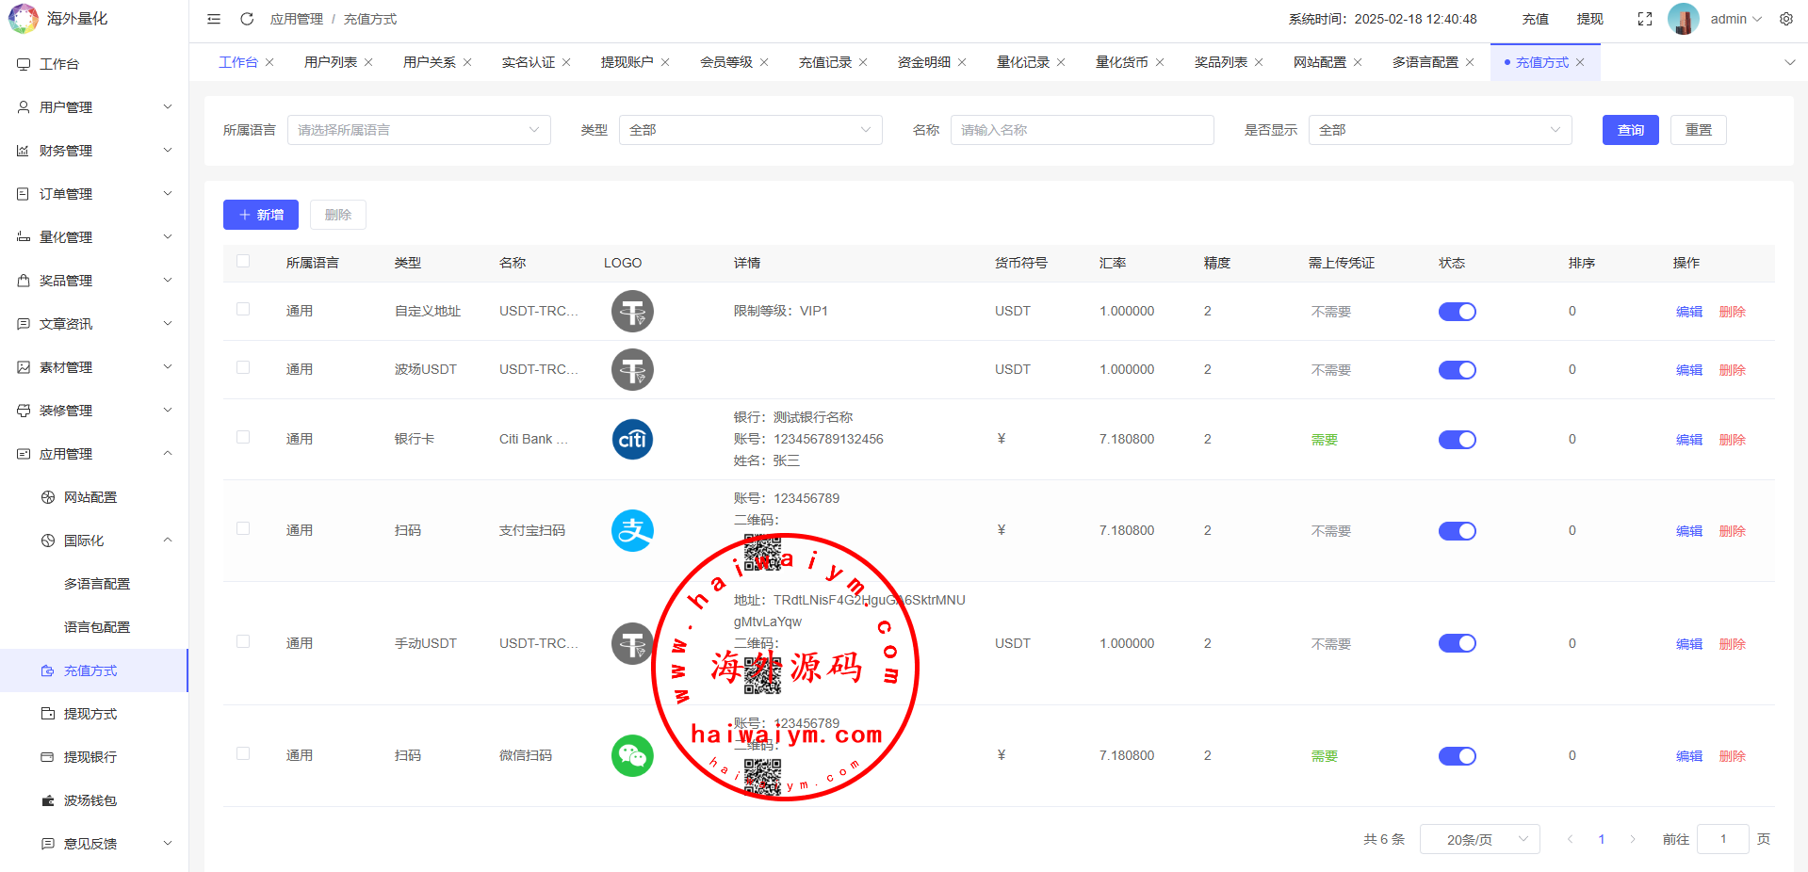Viewport: 1808px width, 872px height.
Task: Expand the 财务管理 sidebar menu
Action: (x=94, y=151)
